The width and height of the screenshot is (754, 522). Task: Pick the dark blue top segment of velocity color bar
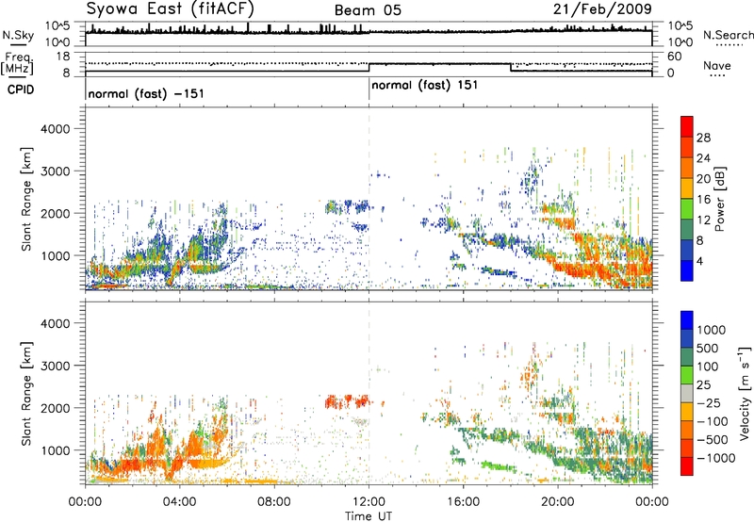tap(687, 320)
